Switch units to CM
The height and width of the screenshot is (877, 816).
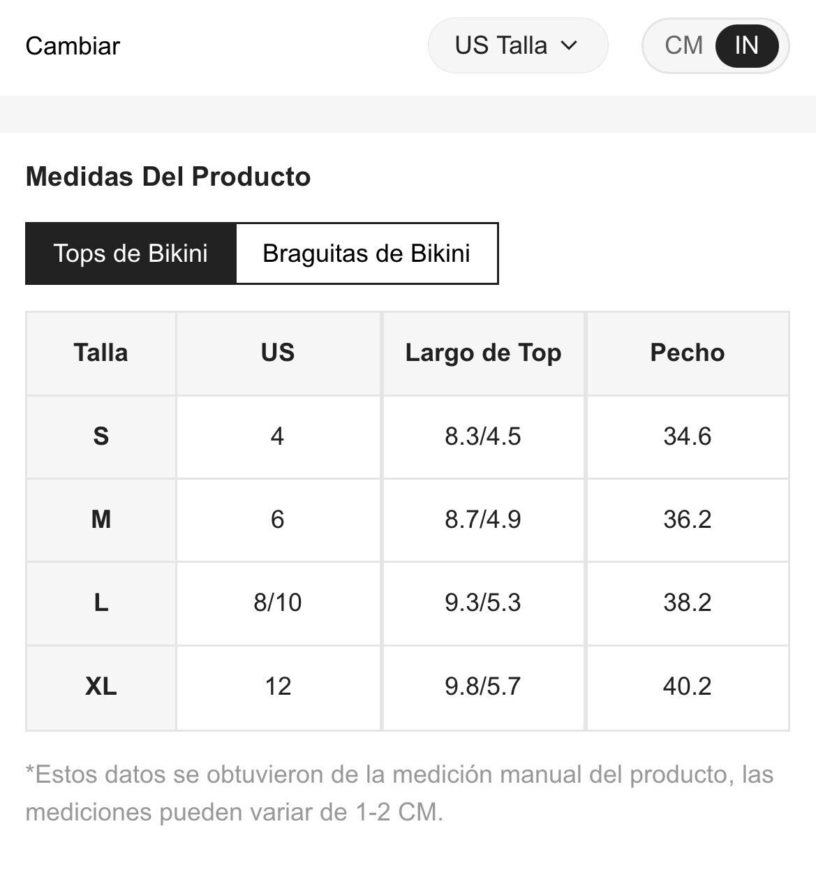683,46
